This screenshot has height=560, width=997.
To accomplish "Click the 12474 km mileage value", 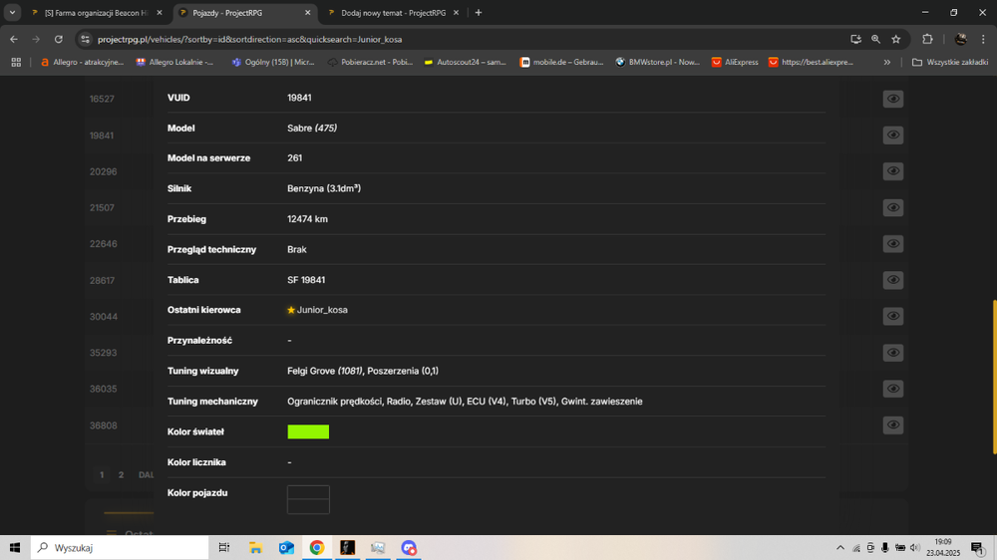I will coord(307,219).
